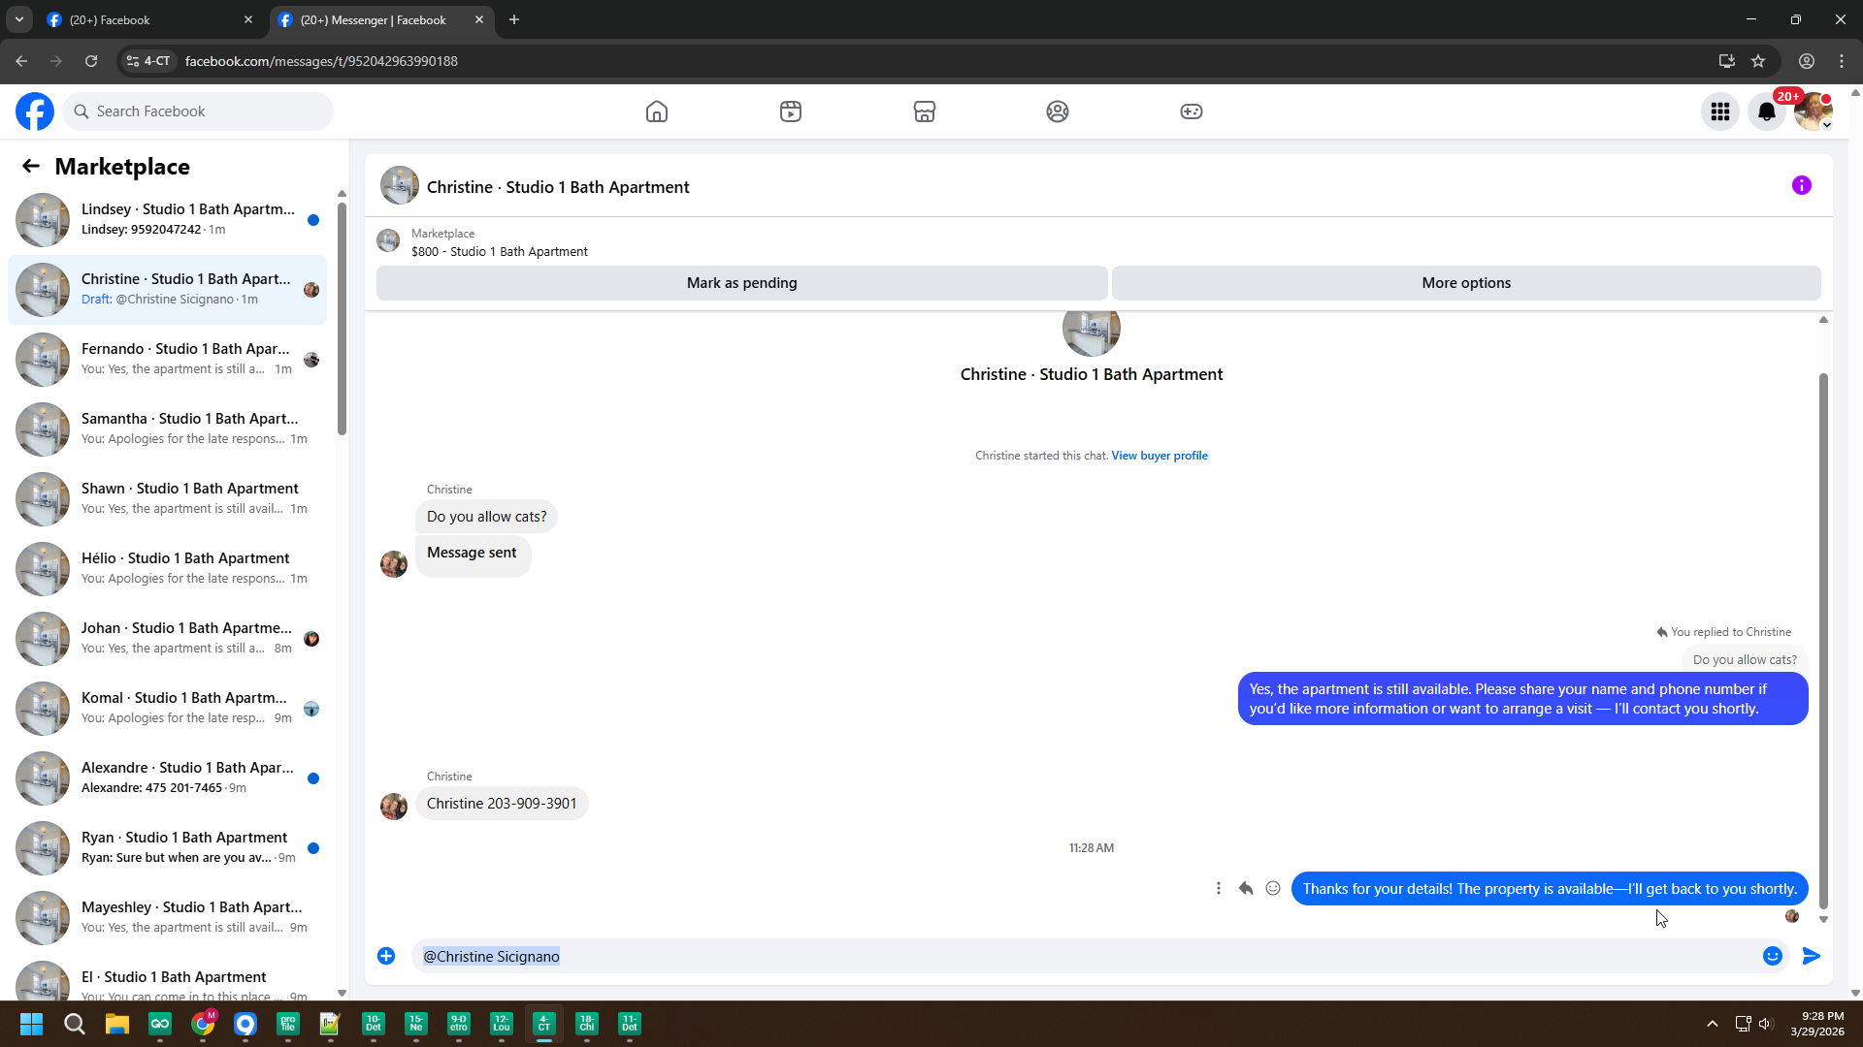Open View buyer profile link

(1160, 456)
